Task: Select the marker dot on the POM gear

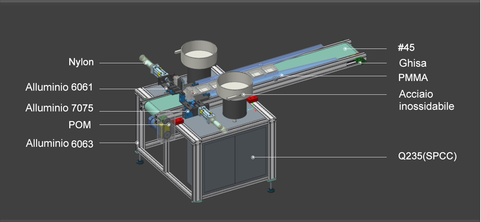Action: (x=169, y=124)
